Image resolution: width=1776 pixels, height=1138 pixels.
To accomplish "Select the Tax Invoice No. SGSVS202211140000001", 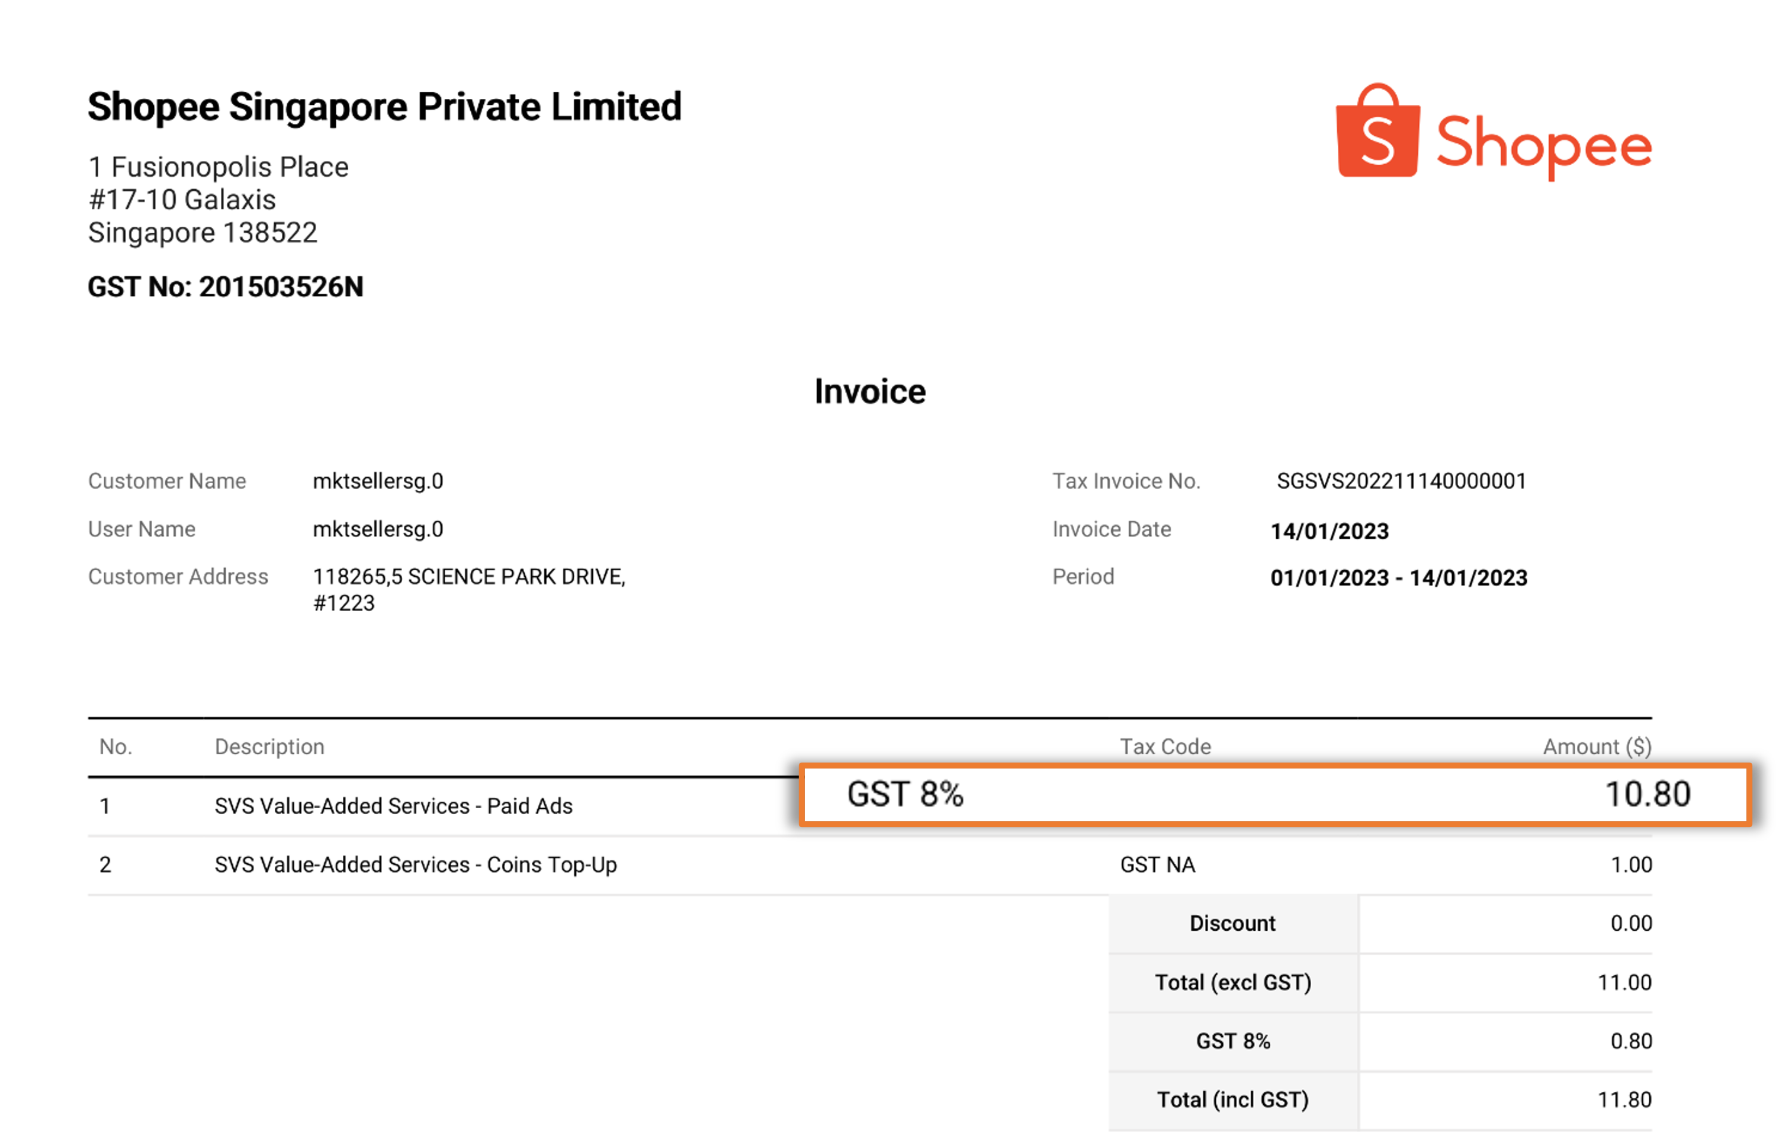I will (1401, 481).
